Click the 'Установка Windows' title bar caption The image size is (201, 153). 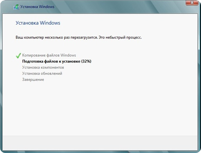point(37,7)
